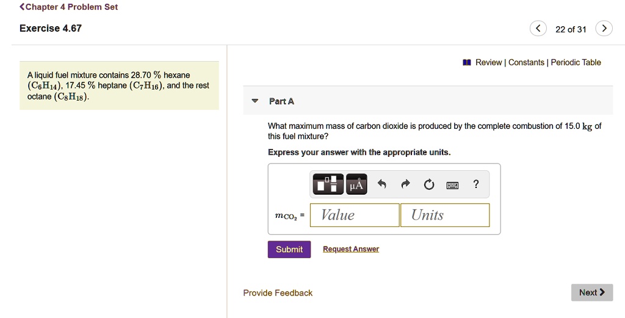Go to next exercise arrow
The image size is (625, 318).
pyautogui.click(x=603, y=29)
